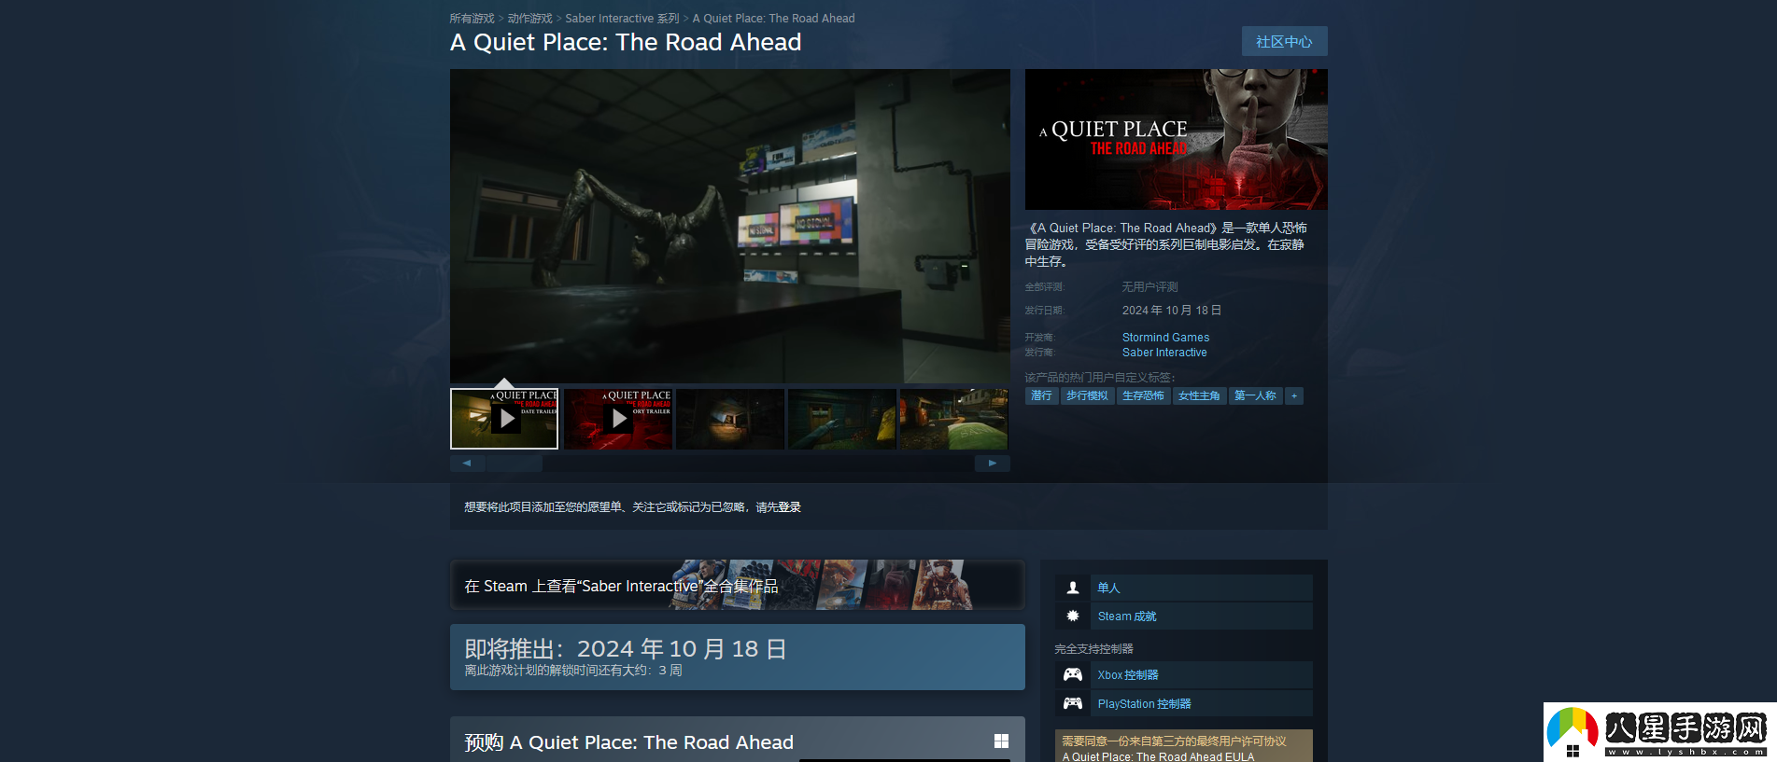Screen dimensions: 1777x762
Task: Click the single-player person icon
Action: point(1073,588)
